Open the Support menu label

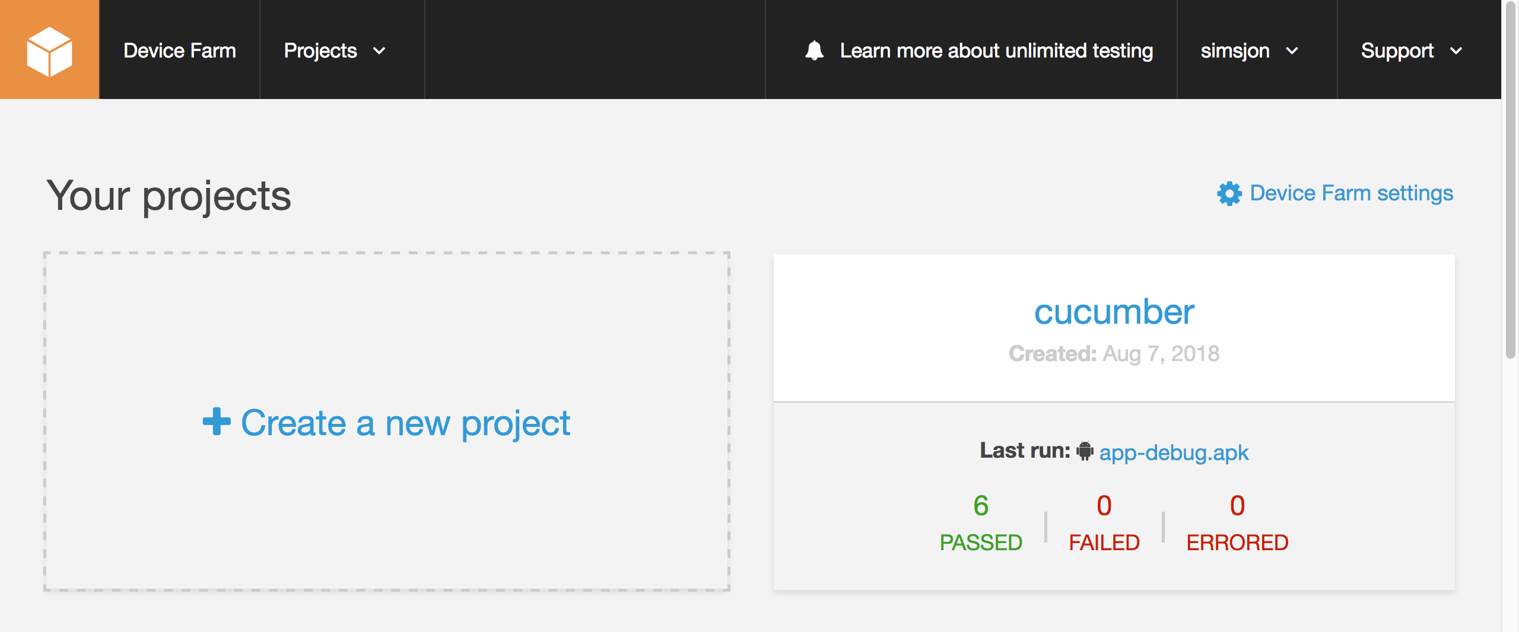tap(1397, 51)
